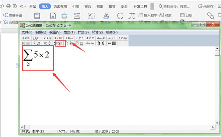The image size is (221, 137).
Task: Click the Omega symbol icon in ribbon
Action: pos(120,16)
